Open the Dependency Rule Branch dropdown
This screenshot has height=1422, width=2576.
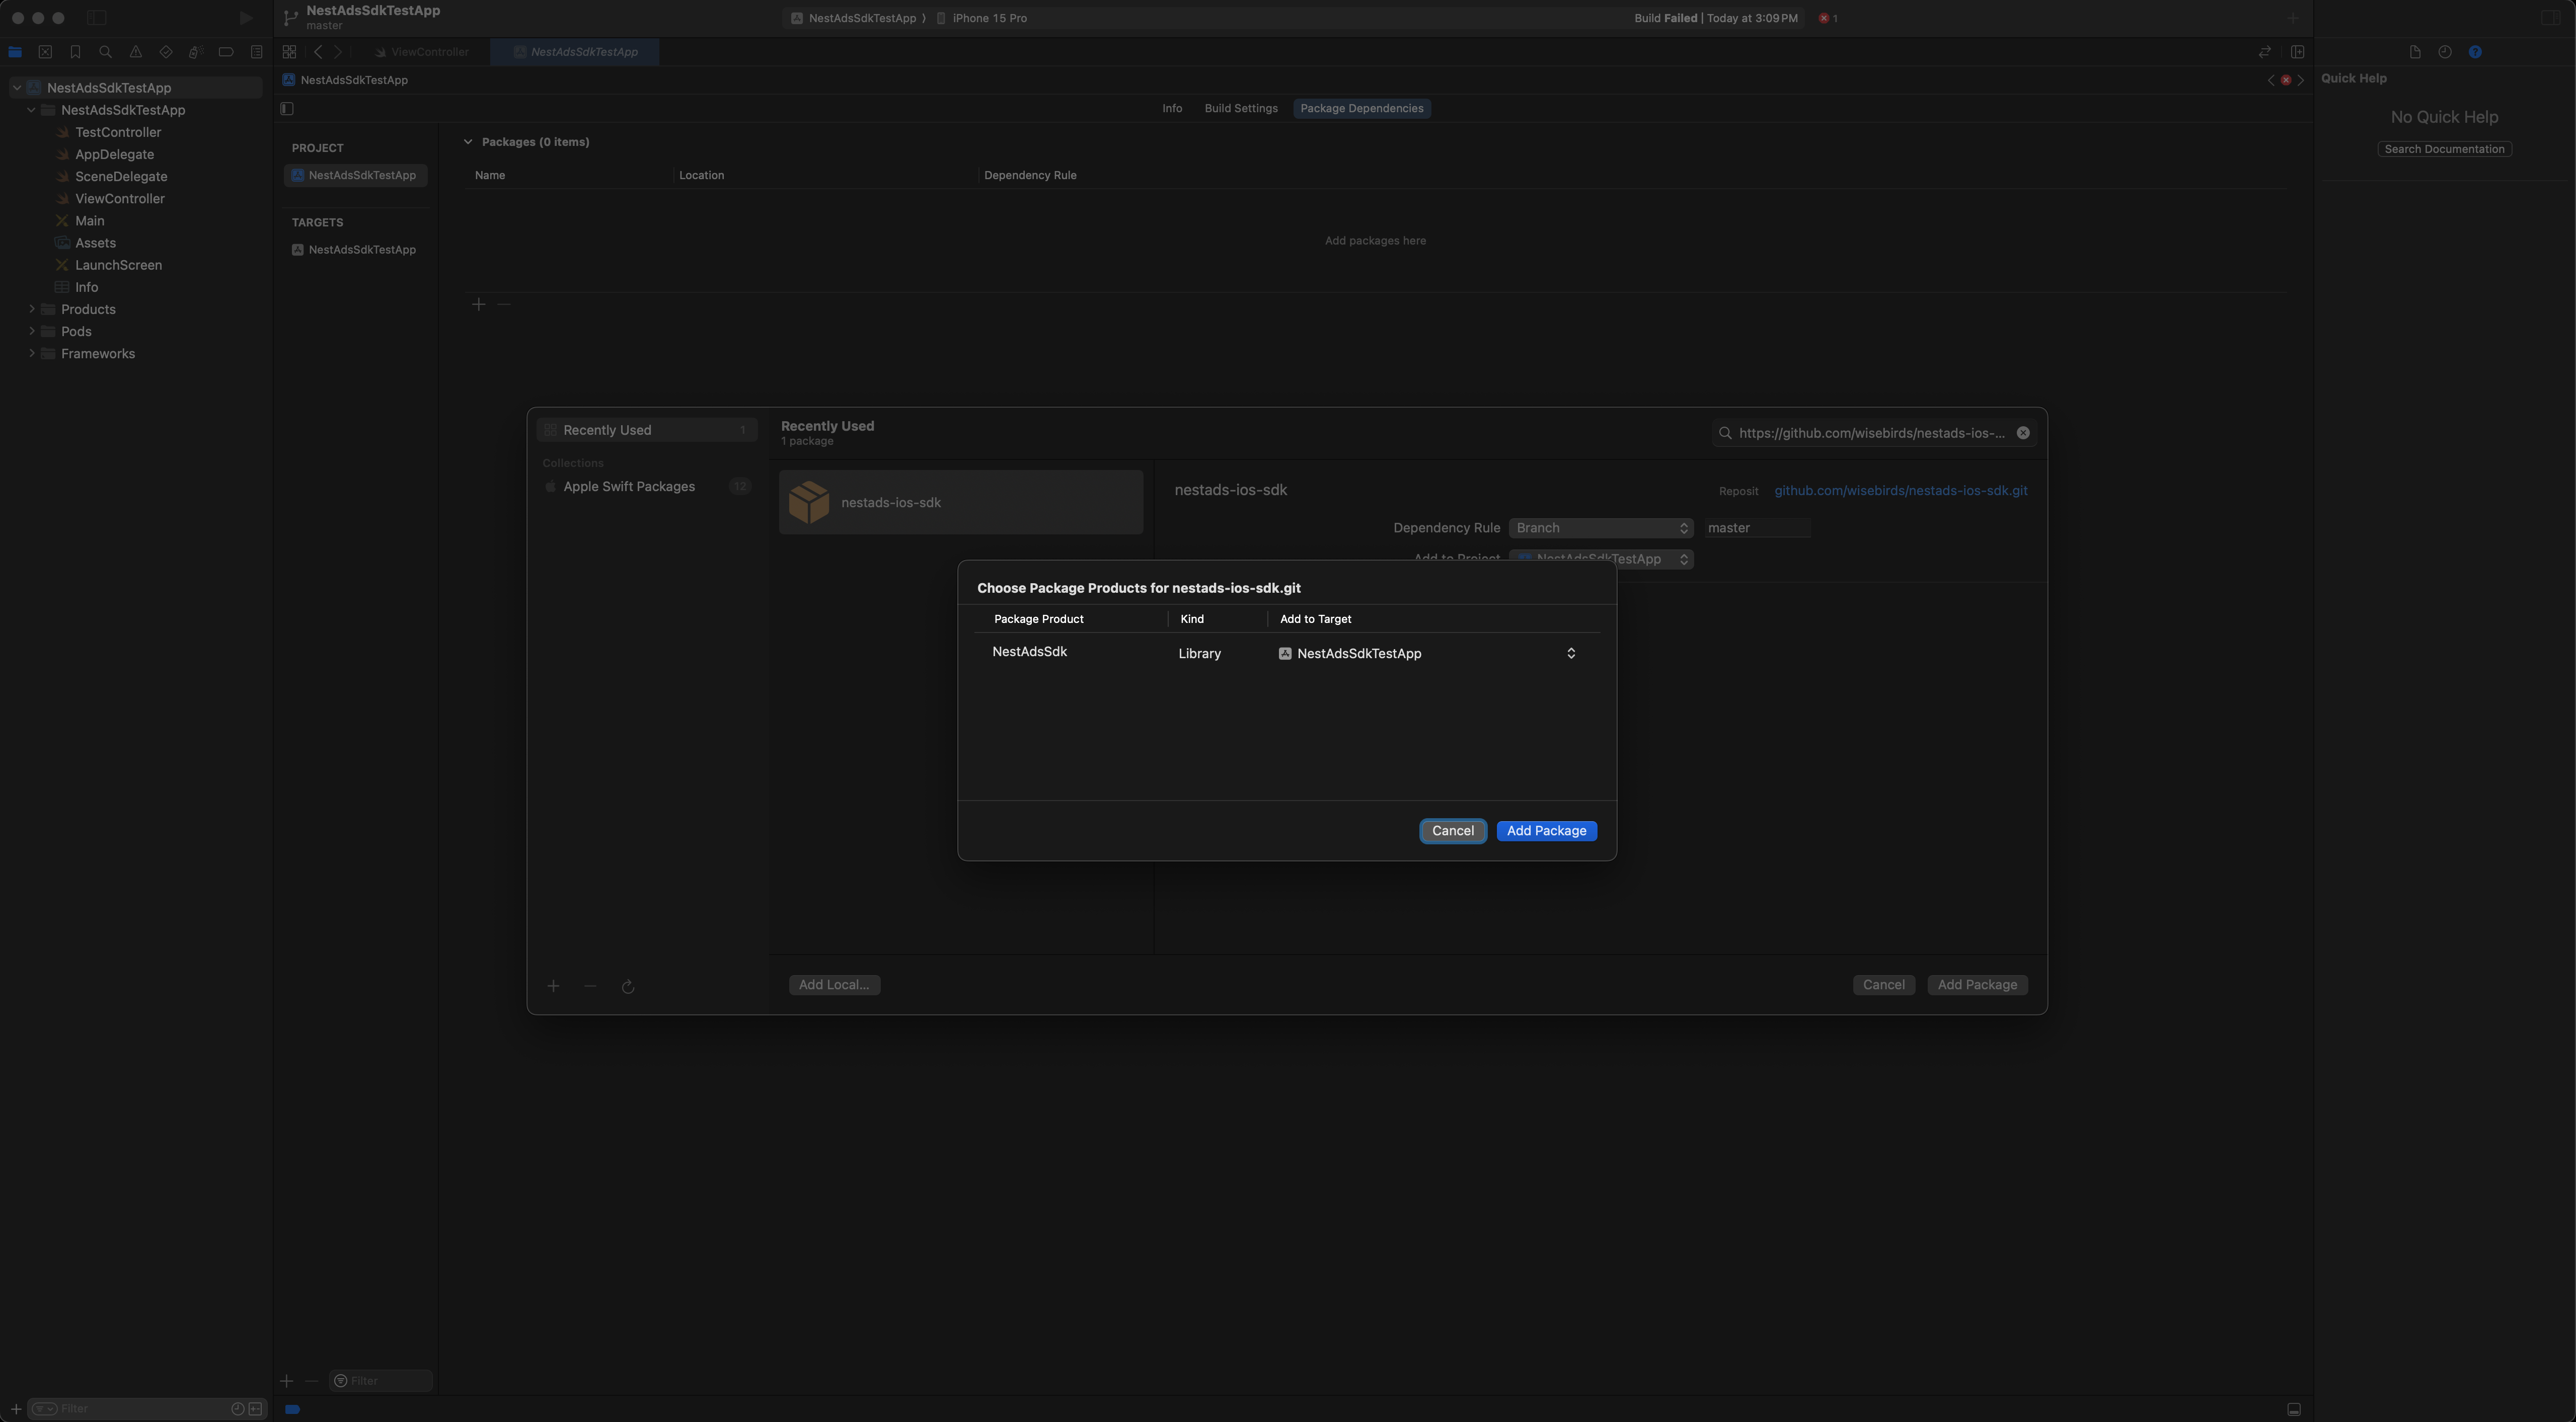[x=1600, y=528]
